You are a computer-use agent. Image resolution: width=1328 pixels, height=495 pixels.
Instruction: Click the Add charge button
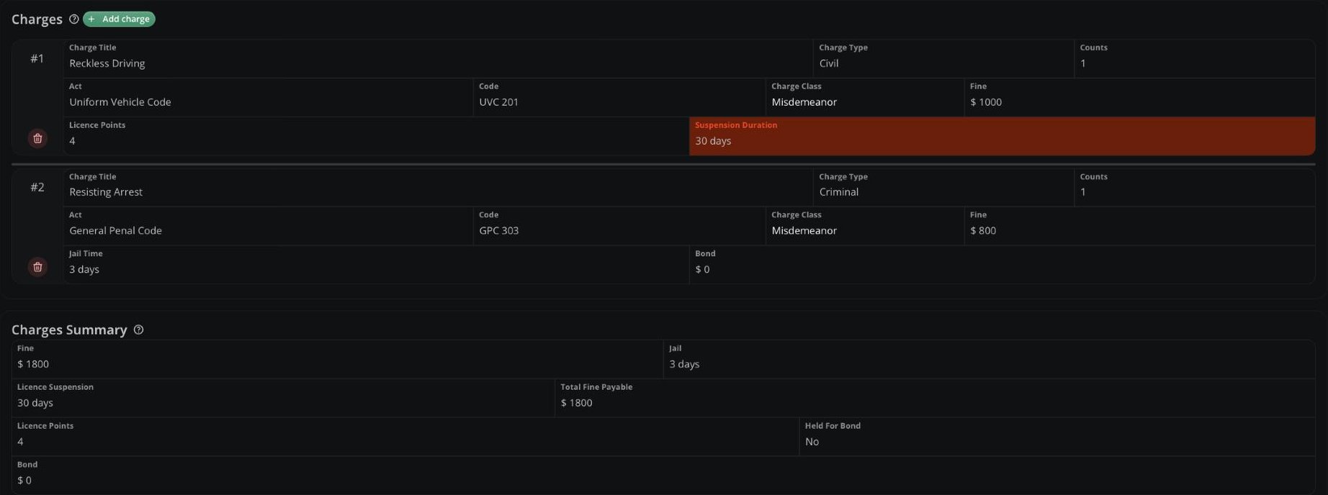pyautogui.click(x=119, y=19)
